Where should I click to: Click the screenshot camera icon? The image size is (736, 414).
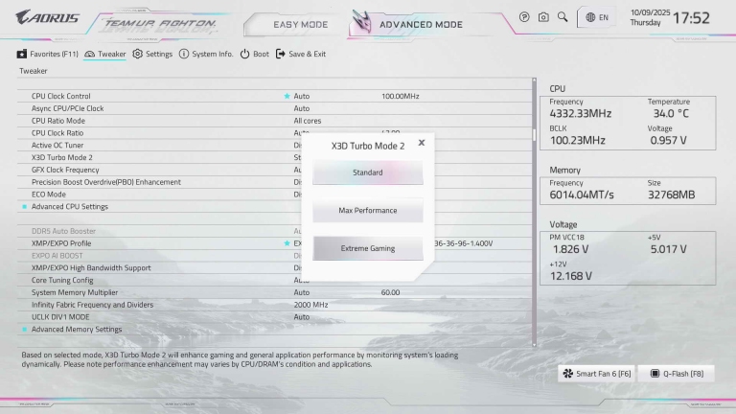click(543, 17)
